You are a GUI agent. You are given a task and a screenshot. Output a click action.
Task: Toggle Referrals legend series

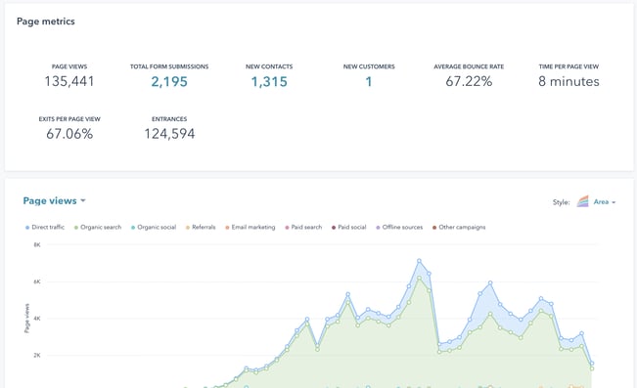tap(201, 228)
